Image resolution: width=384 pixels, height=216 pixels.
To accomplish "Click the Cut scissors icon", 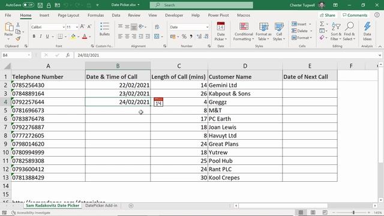I will tap(18, 25).
